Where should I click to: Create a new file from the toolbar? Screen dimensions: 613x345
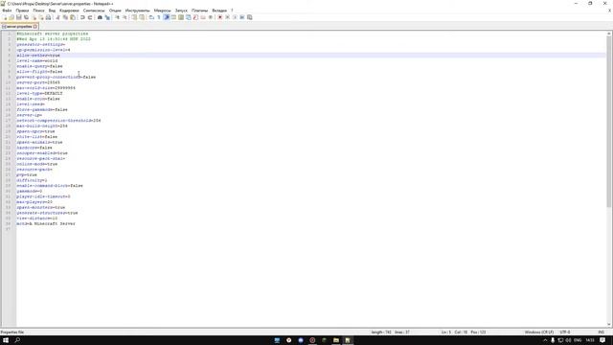point(5,17)
